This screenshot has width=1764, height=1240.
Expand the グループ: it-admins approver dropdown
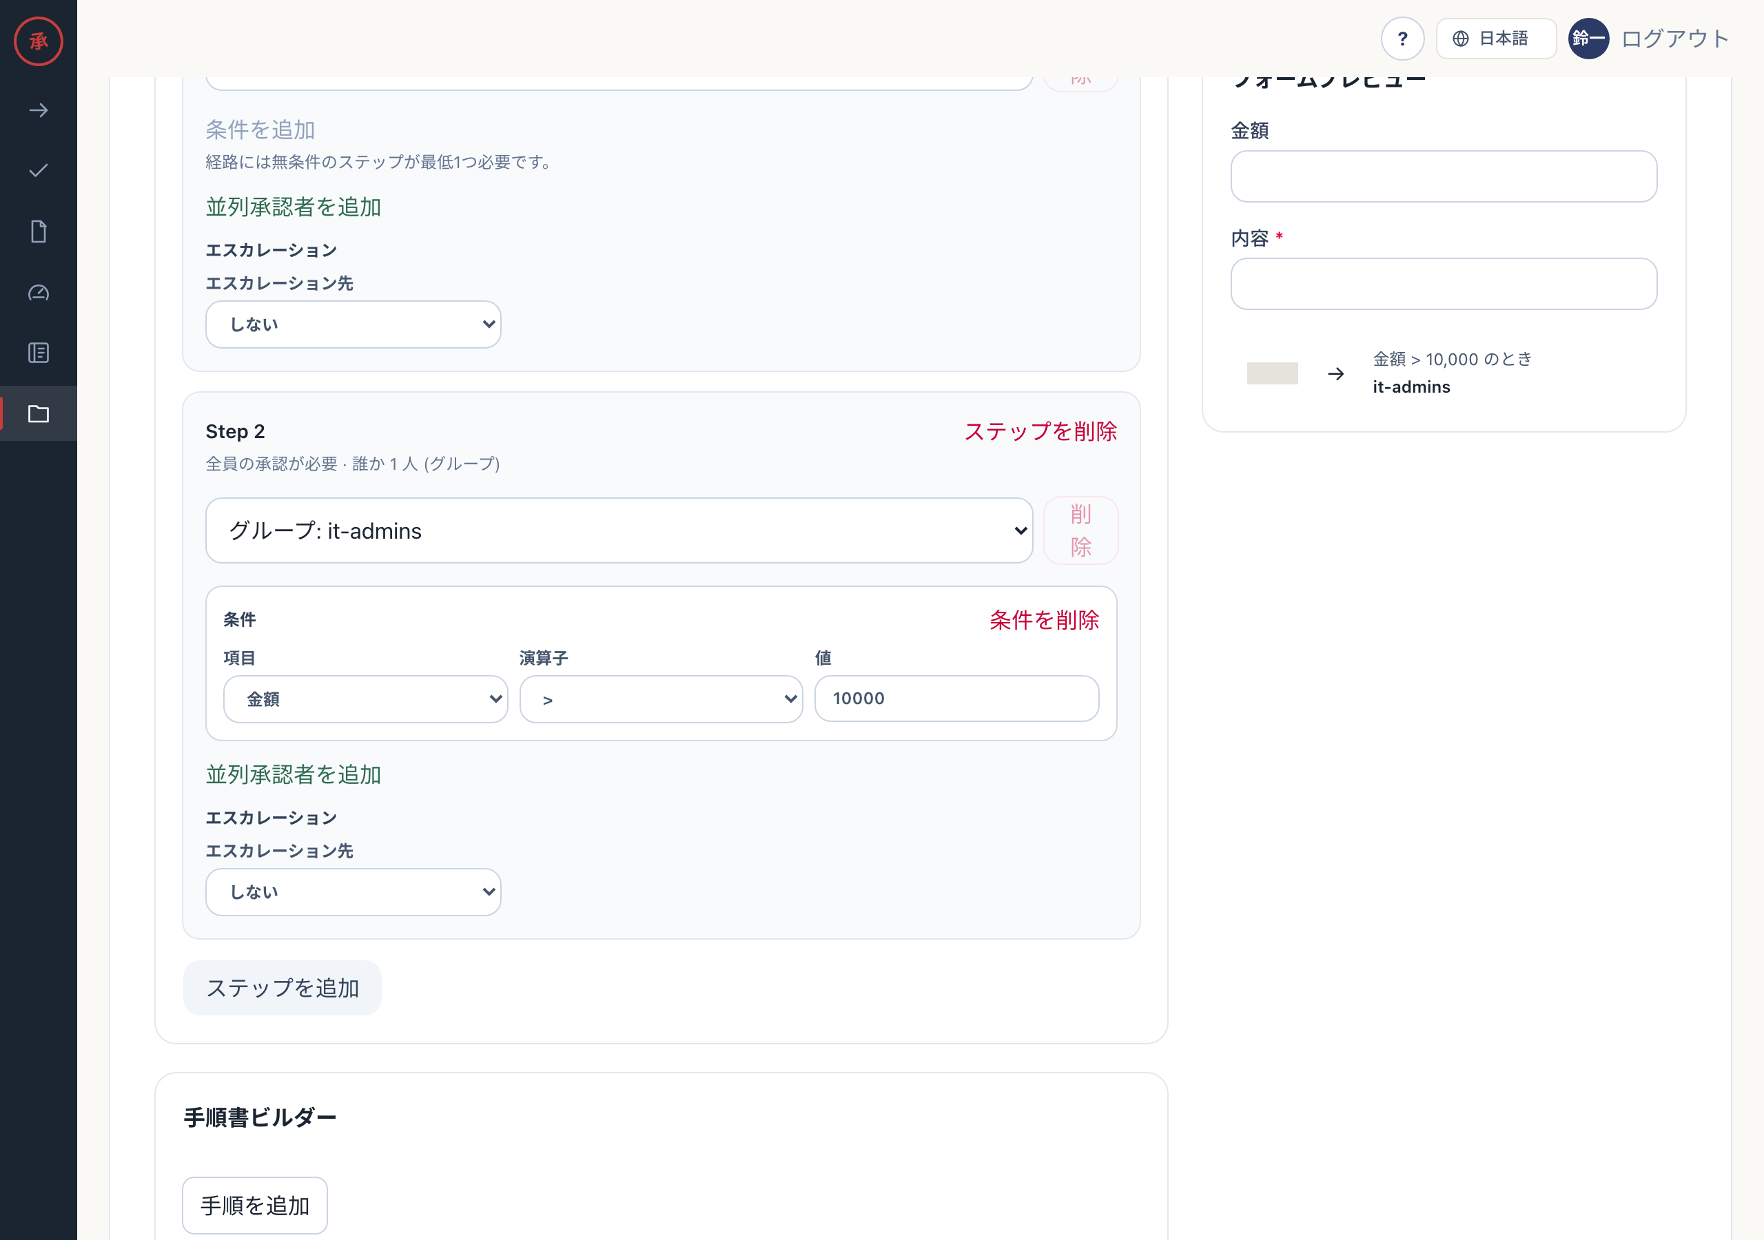(x=619, y=530)
